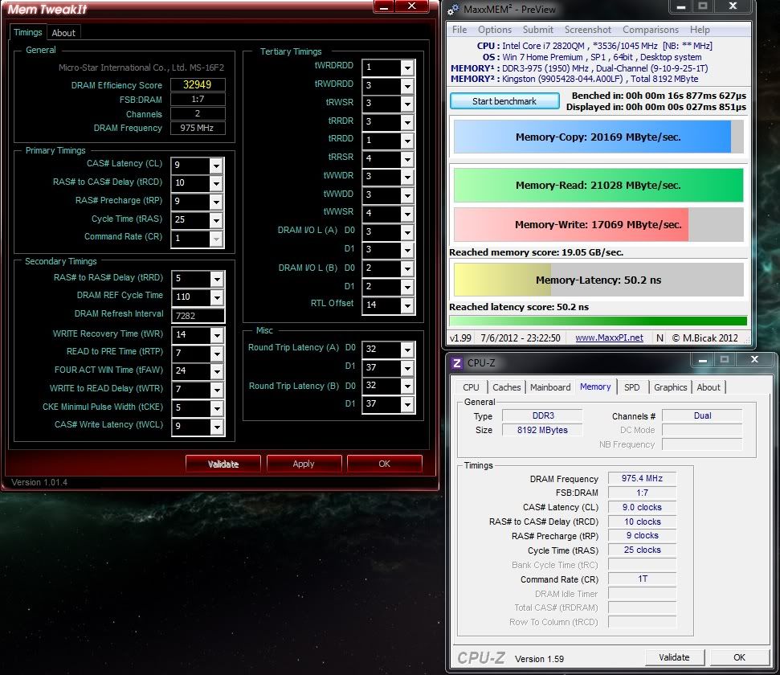Screen dimensions: 780x675
Task: Click OK button in Mem TweakIt
Action: click(385, 464)
